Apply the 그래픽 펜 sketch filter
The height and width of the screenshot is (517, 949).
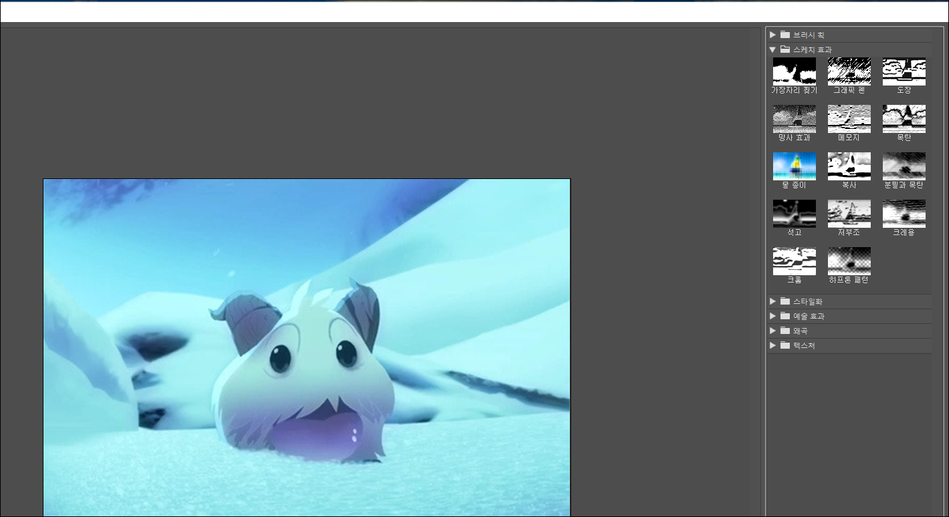tap(849, 71)
